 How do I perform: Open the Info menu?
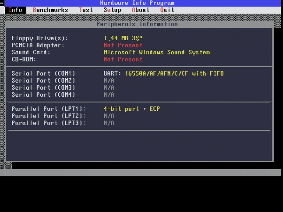tap(15, 10)
